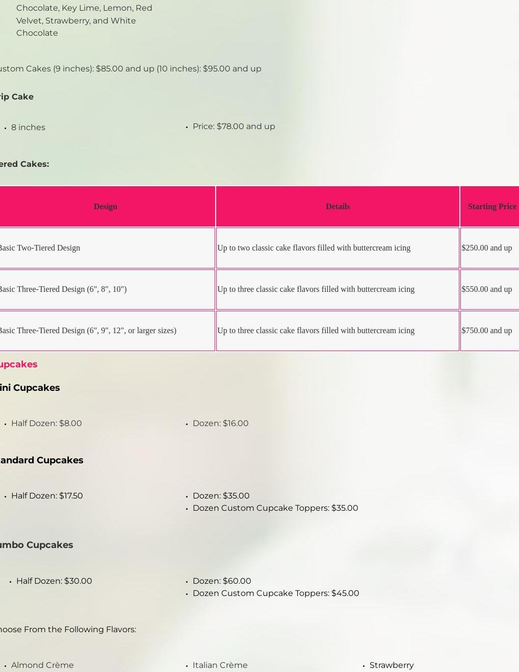Click the Strawberry flavor list item
Viewport: 519px width, 672px height.
pos(392,665)
